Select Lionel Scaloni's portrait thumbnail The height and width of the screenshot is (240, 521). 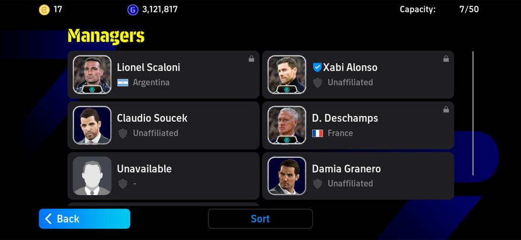tap(92, 74)
